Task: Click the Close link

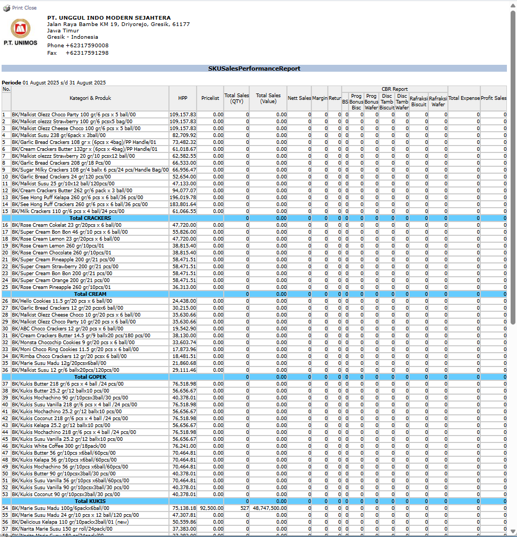Action: point(31,8)
